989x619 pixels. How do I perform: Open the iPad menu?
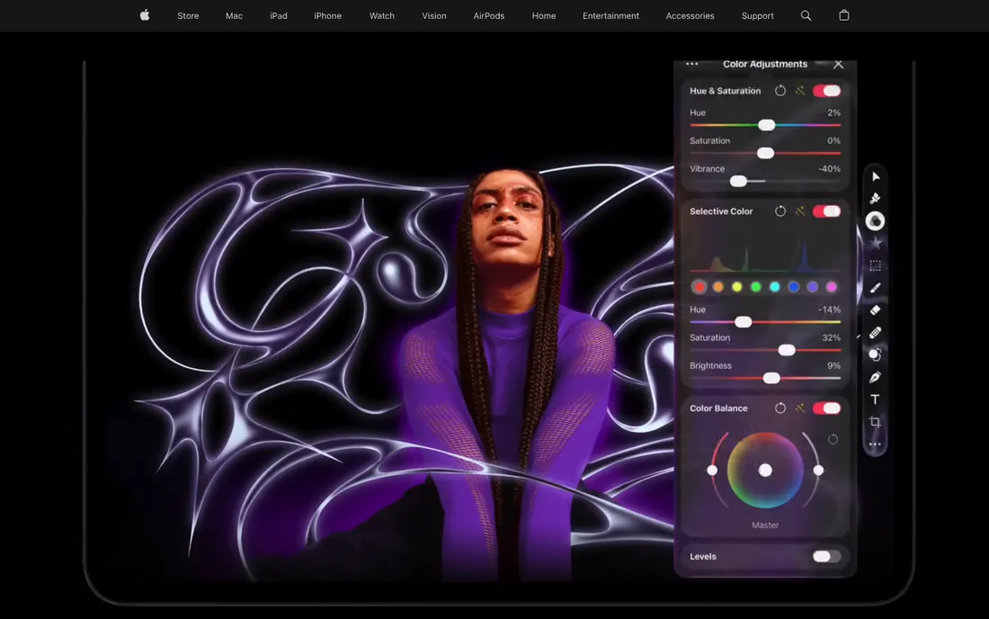(279, 16)
